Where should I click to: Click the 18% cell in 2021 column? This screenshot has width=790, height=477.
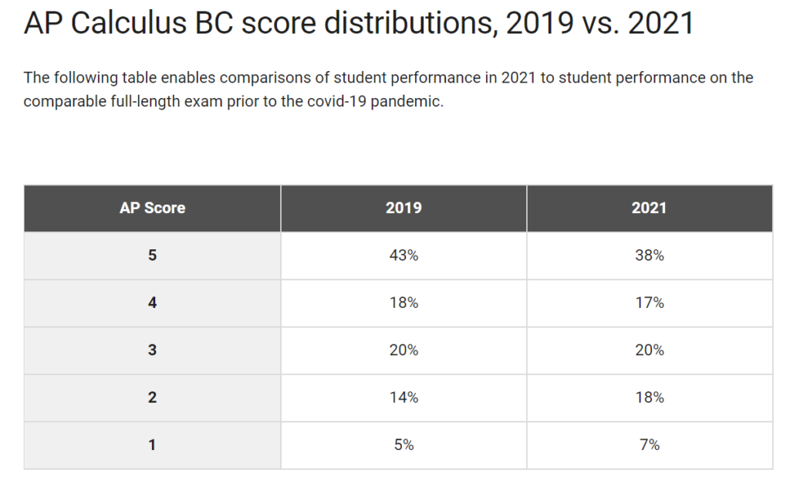pyautogui.click(x=649, y=397)
